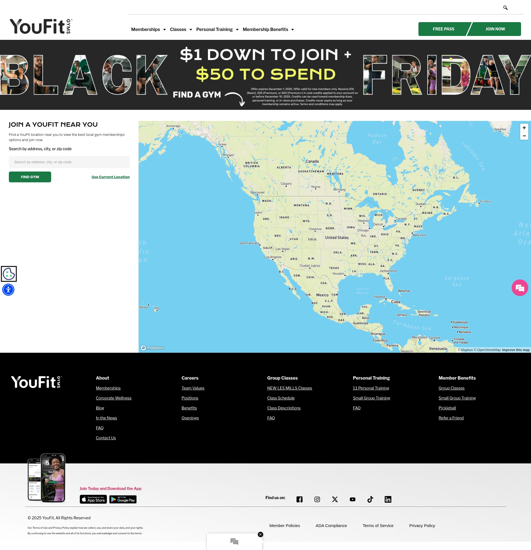Open Refer a Friend link
Image resolution: width=531 pixels, height=550 pixels.
click(451, 418)
